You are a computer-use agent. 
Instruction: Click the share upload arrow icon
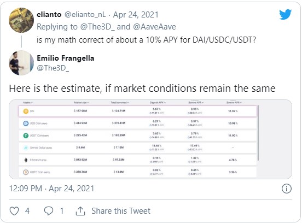(x=80, y=211)
